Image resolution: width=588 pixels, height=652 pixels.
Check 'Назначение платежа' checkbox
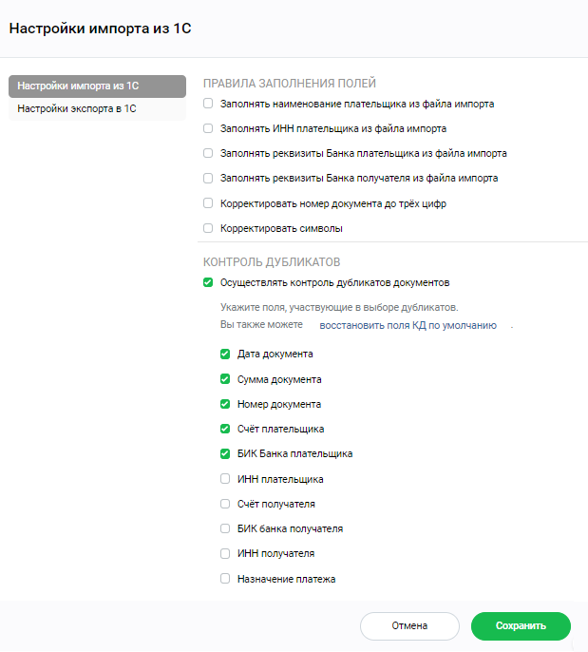point(225,579)
